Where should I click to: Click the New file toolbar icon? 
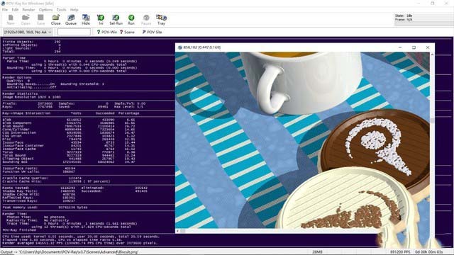(11, 20)
